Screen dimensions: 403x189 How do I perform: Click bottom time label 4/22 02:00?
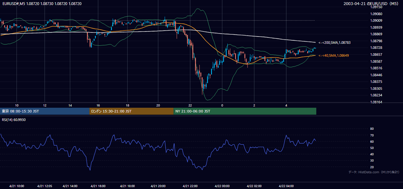tap(254, 186)
